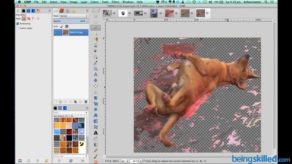292x164 pixels.
Task: Select the IMAG1216.jpg layer row
Action: click(71, 32)
